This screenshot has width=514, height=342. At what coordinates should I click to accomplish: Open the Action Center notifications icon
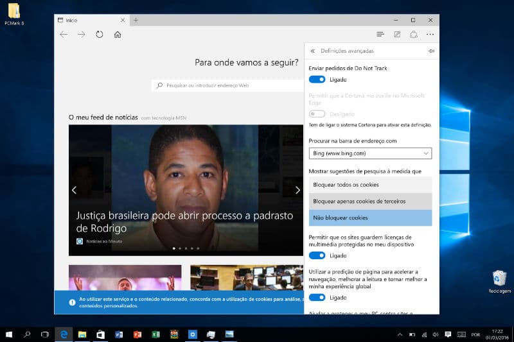tap(448, 334)
